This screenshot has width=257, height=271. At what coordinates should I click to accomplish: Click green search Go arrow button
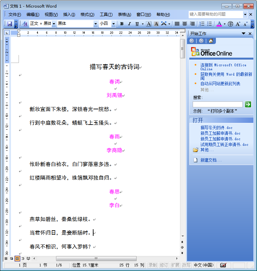(248, 104)
